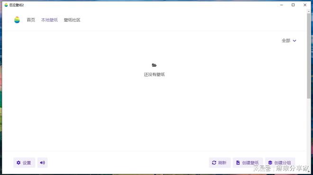
Task: Click the colorful egg logo beside 首页
Action: click(17, 20)
